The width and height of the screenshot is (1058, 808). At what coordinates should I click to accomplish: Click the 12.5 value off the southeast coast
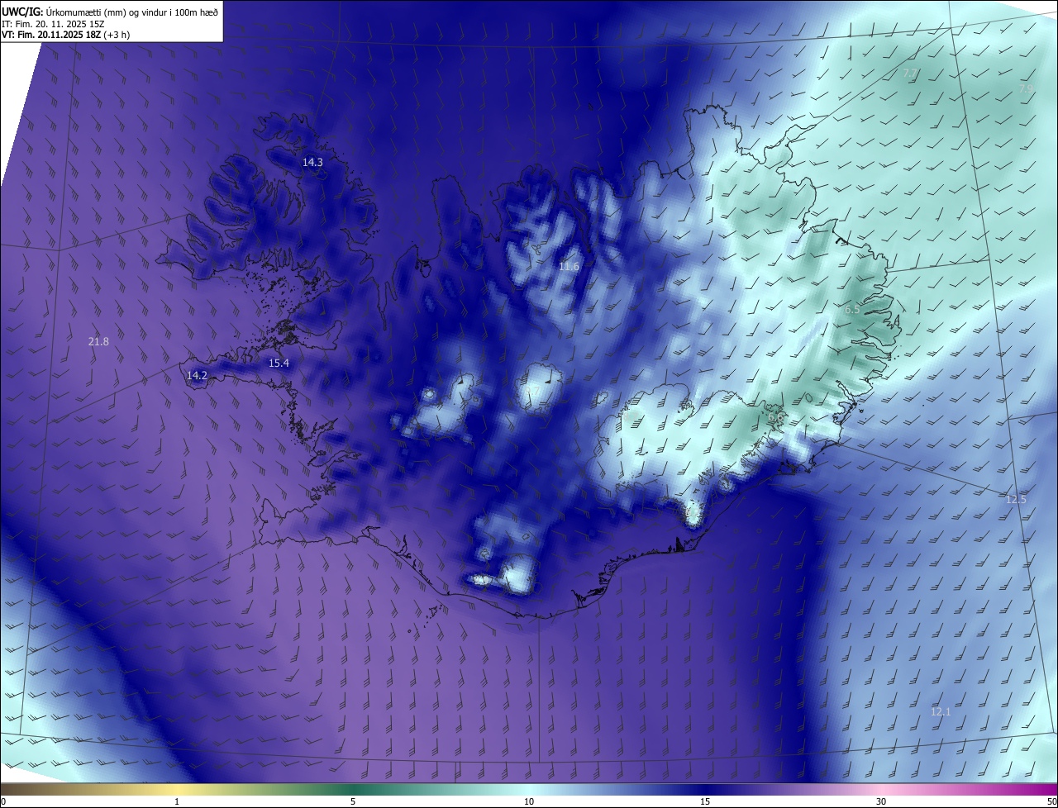click(1016, 500)
